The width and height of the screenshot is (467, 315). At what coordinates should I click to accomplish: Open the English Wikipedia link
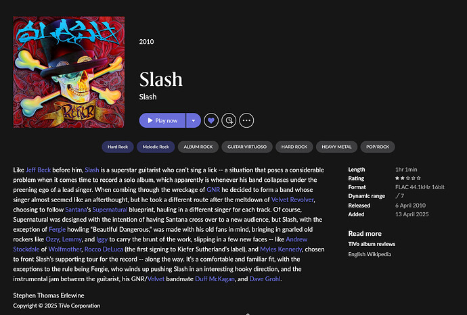[370, 254]
